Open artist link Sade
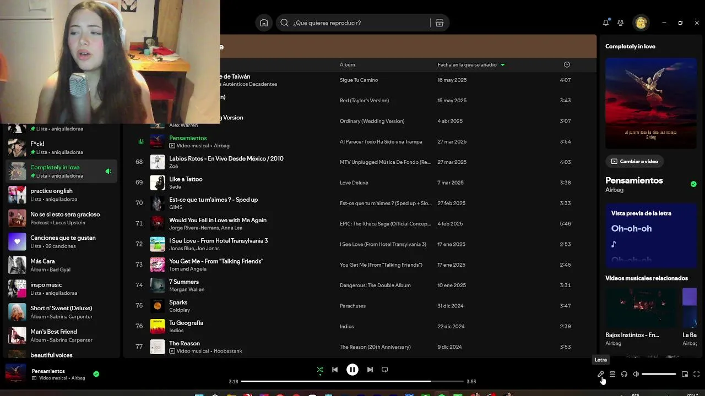Screen dimensions: 705x396 [175, 187]
